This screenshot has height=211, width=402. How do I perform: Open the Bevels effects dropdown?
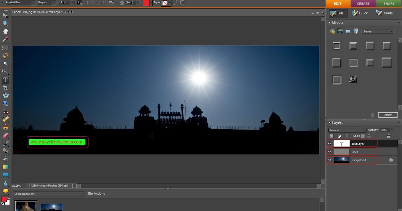point(378,31)
